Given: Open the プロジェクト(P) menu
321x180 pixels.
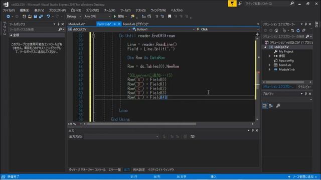Looking at the screenshot, I should point(57,10).
